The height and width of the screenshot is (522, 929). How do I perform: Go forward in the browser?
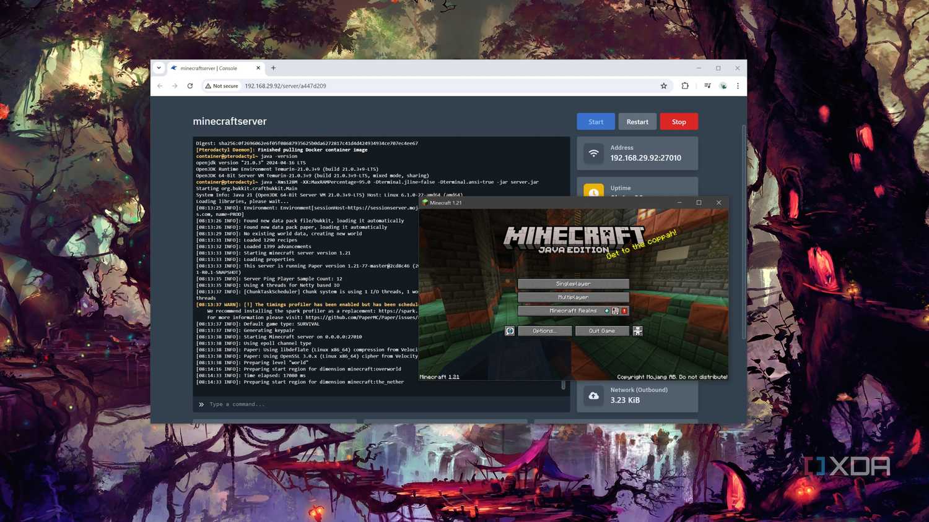click(175, 86)
